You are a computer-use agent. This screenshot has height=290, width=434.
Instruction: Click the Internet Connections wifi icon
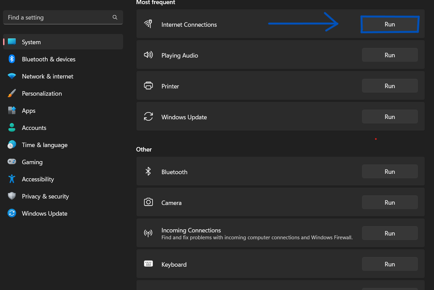tap(148, 24)
